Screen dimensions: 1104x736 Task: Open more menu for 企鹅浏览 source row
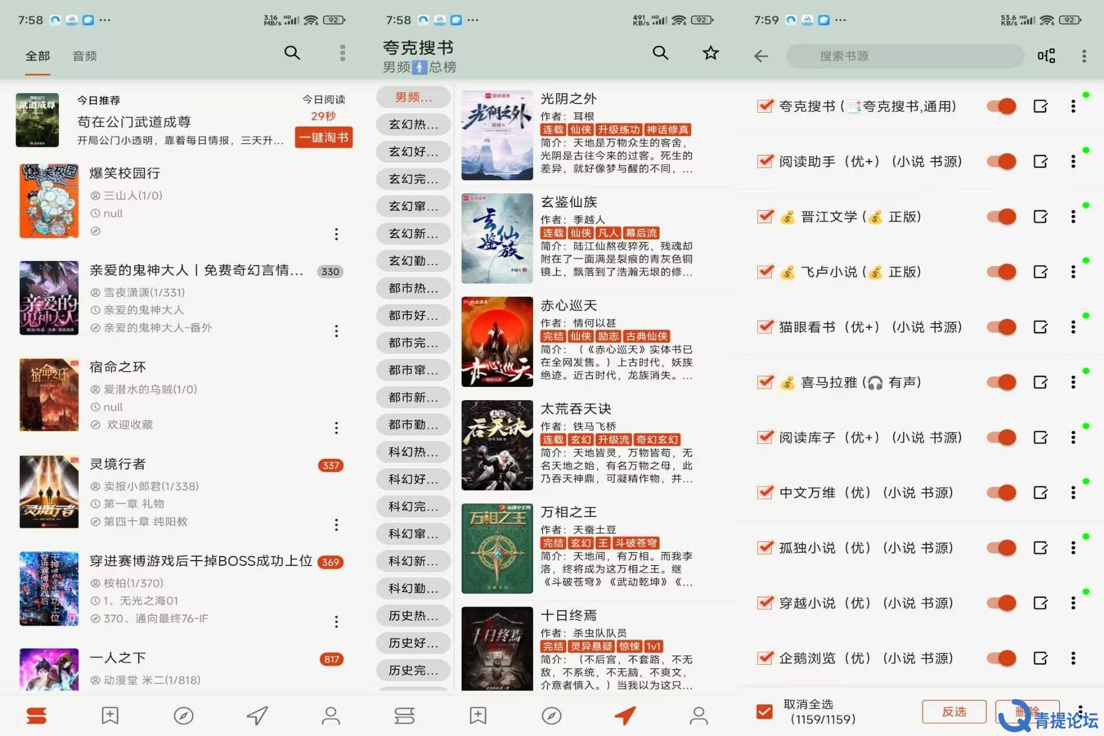coord(1073,658)
